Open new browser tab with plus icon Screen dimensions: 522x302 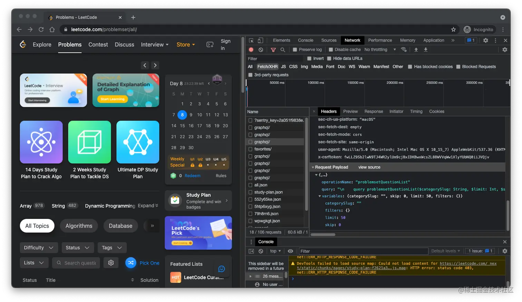[133, 17]
